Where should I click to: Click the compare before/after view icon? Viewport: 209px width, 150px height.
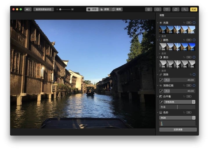click(28, 9)
